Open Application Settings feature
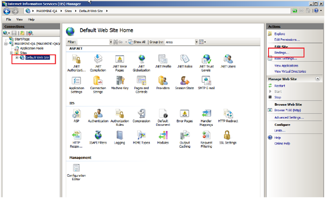Screen dimensions: 325x198 (77, 85)
